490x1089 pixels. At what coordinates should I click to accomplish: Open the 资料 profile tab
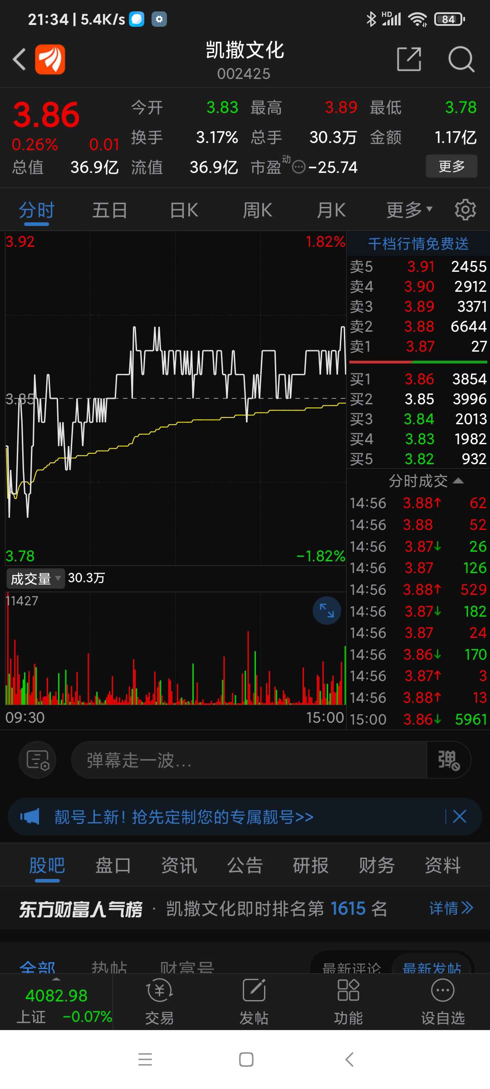pyautogui.click(x=443, y=865)
